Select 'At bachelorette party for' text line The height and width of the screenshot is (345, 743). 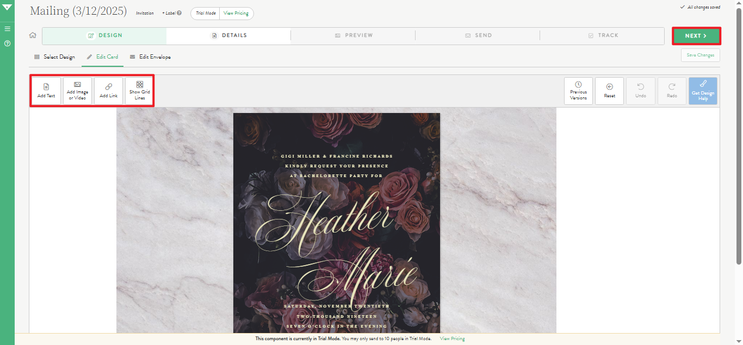click(x=337, y=176)
